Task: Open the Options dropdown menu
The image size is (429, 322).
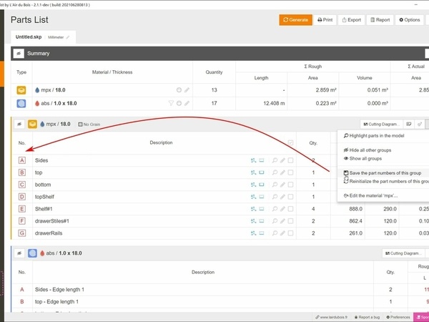Action: click(x=410, y=19)
